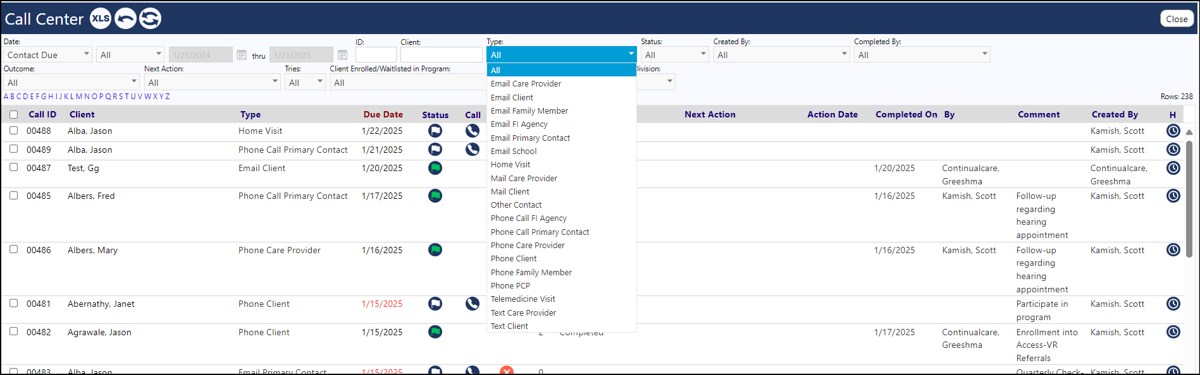This screenshot has height=375, width=1200.
Task: Open the history clock for call 00481
Action: (1173, 304)
